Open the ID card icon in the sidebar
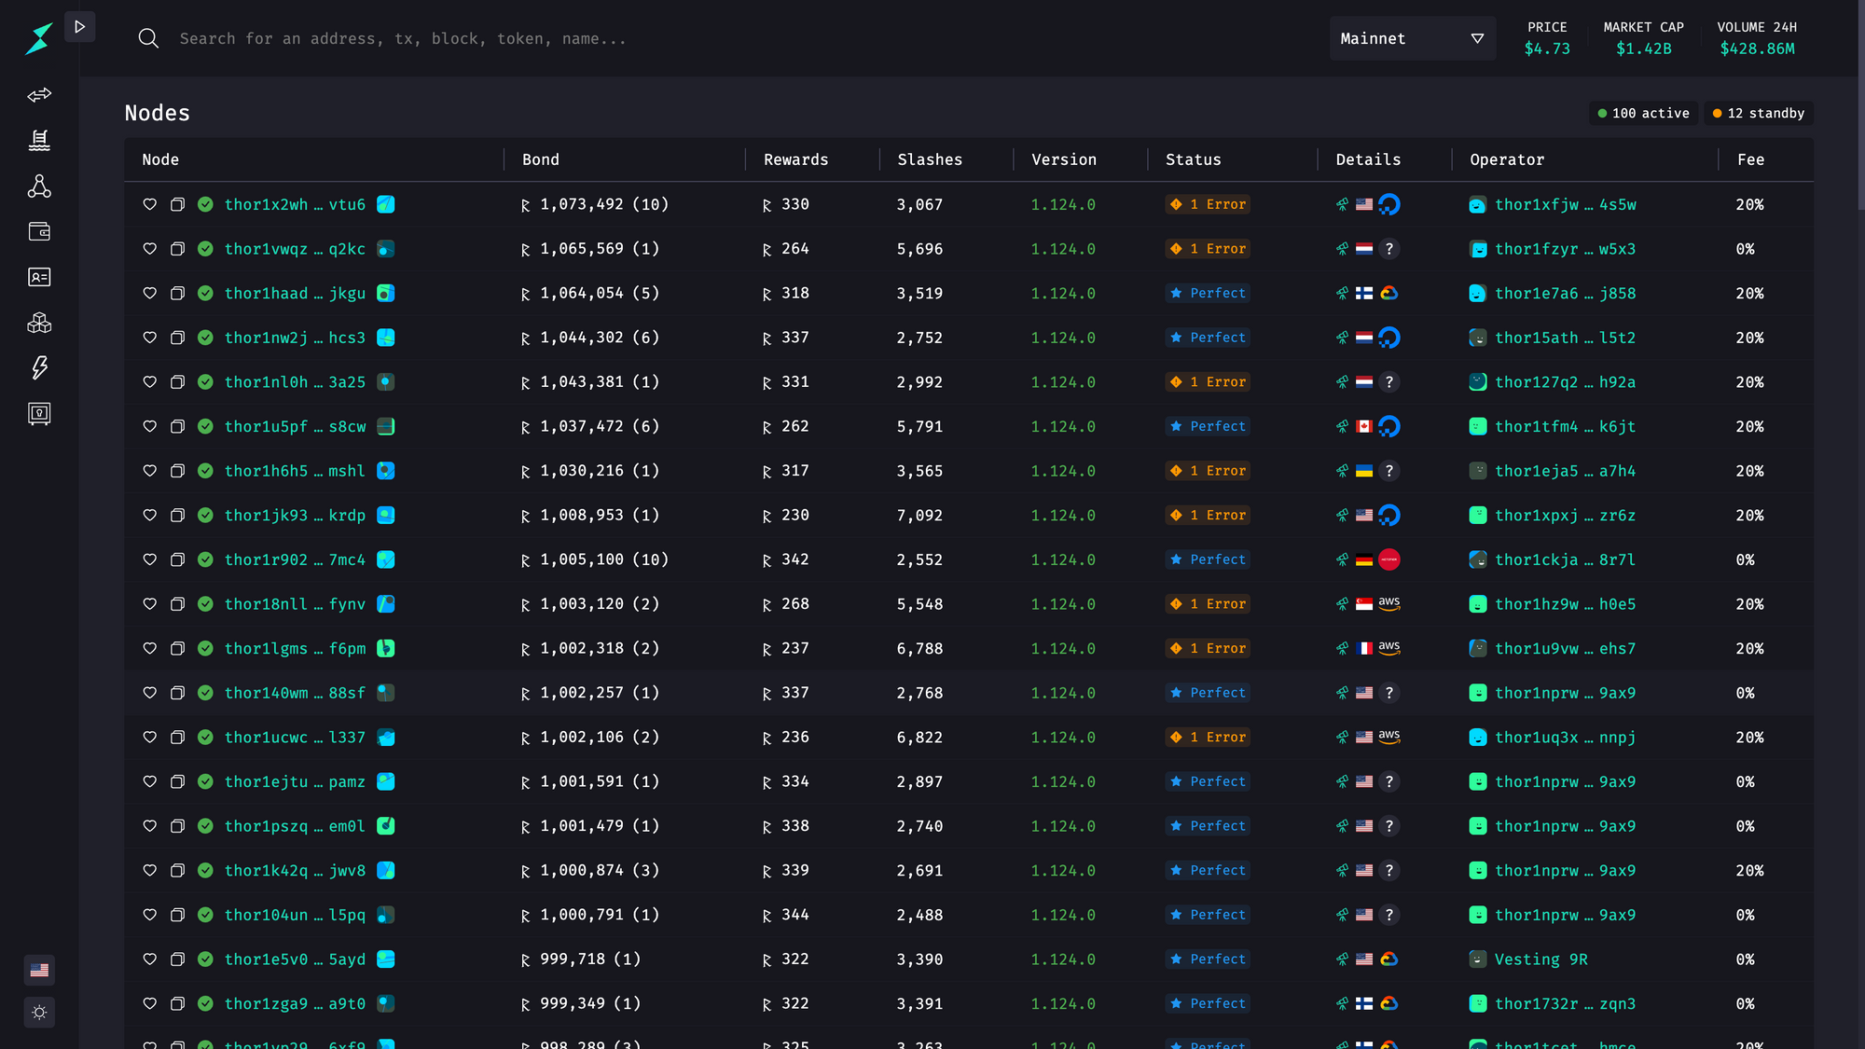 pyautogui.click(x=39, y=277)
